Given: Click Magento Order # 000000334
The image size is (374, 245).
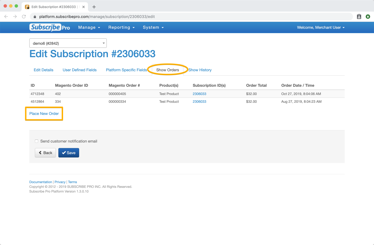Looking at the screenshot, I should (117, 102).
